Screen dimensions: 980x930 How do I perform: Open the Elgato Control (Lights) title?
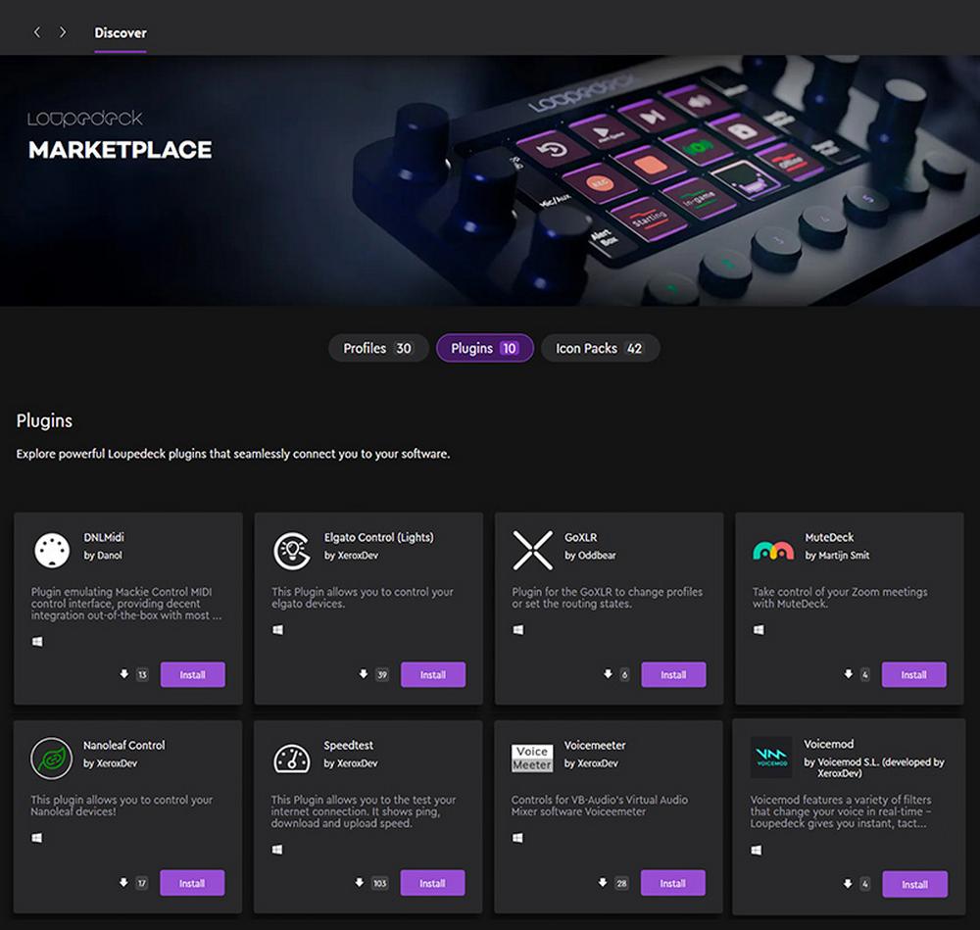tap(378, 537)
